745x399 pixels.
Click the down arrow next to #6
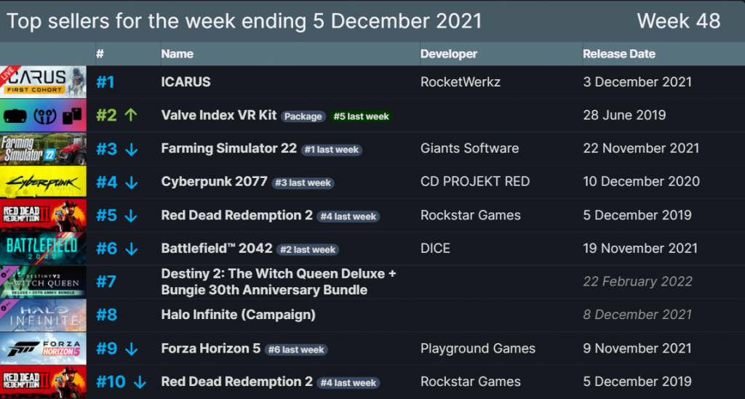pyautogui.click(x=132, y=249)
